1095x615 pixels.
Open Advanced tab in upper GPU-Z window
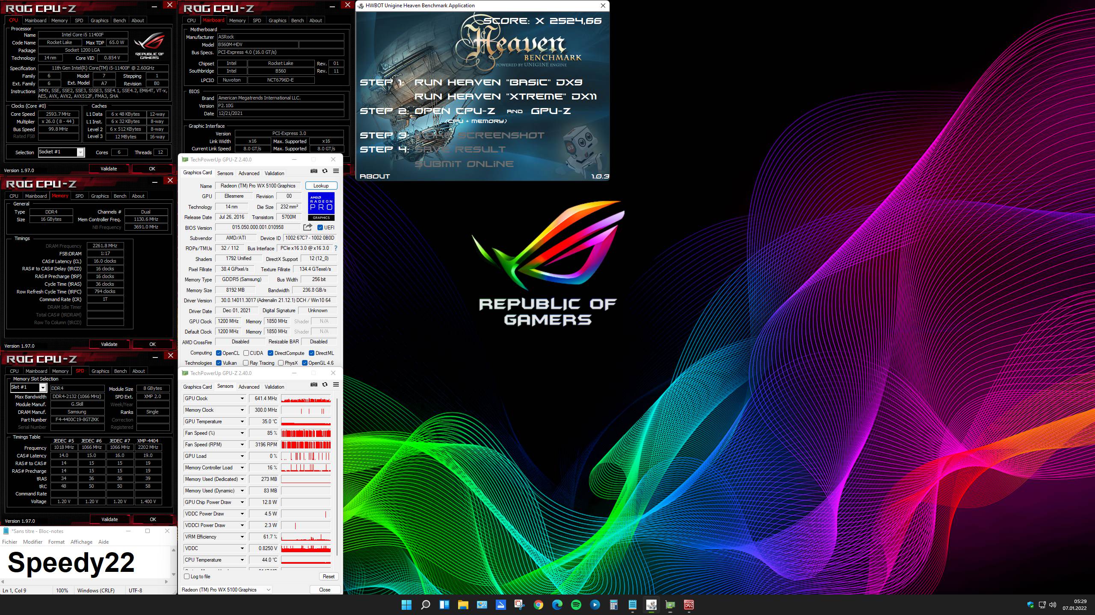(x=249, y=173)
